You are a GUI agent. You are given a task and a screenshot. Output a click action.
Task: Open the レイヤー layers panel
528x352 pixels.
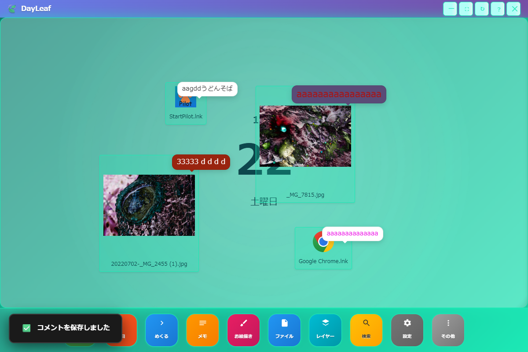click(325, 330)
